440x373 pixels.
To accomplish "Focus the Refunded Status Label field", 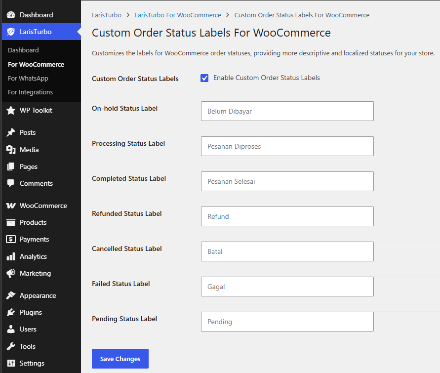I will (x=287, y=216).
